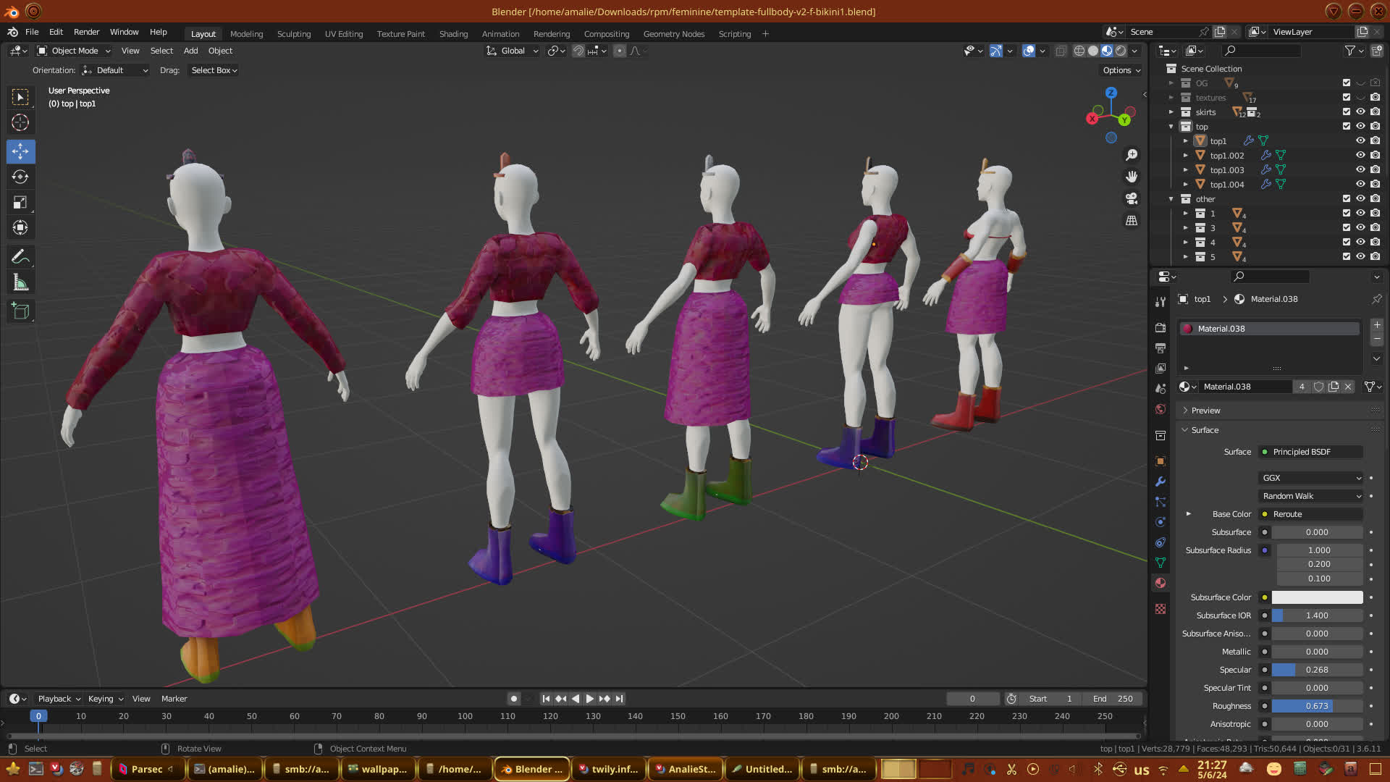Click the Options button in viewport header
This screenshot has width=1390, height=782.
(x=1121, y=70)
